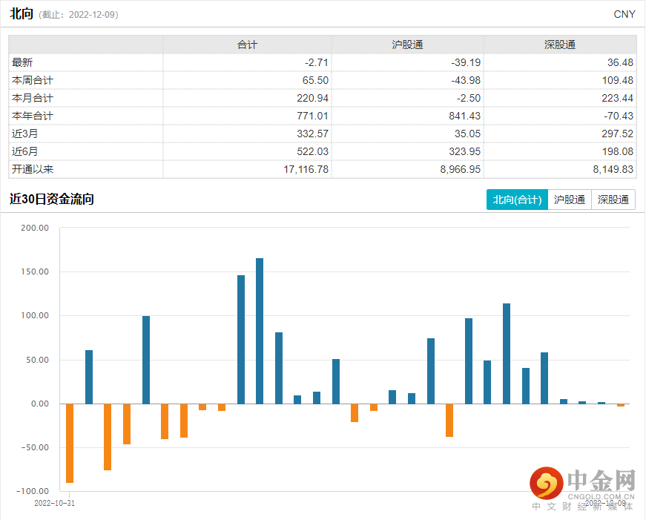Click the 合计 column header in table
This screenshot has width=646, height=520.
247,45
